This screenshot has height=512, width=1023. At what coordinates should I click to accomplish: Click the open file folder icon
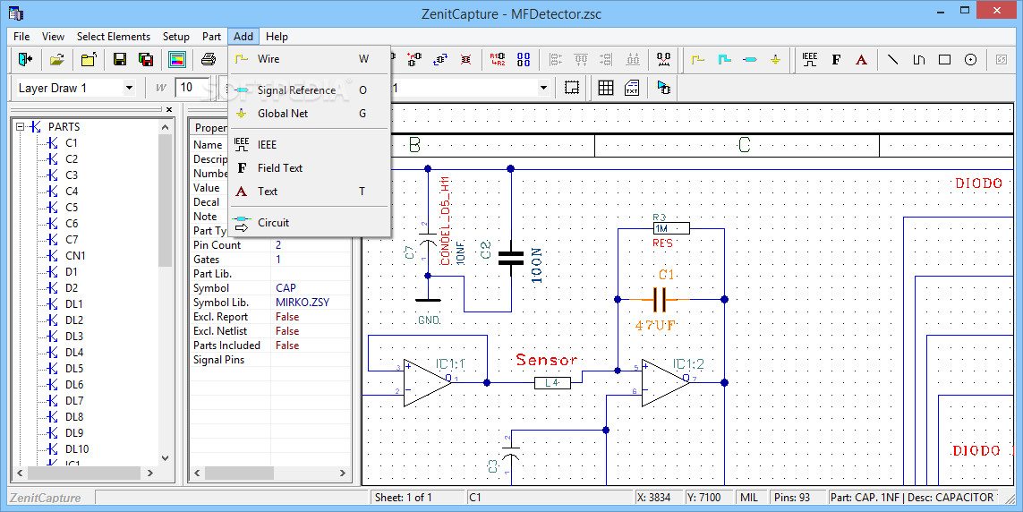(x=56, y=60)
